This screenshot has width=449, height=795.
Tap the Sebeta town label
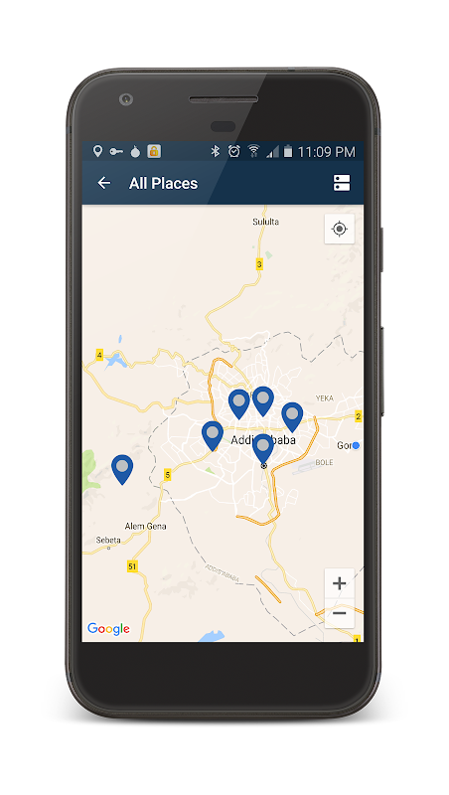tap(108, 540)
